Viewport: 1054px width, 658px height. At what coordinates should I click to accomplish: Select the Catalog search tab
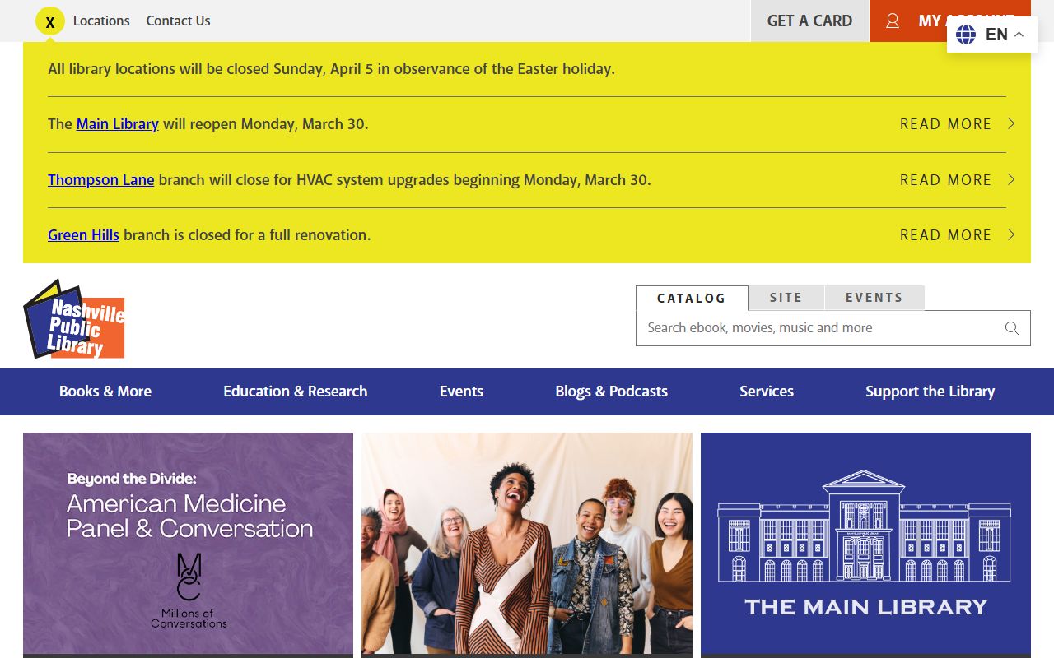[692, 299]
